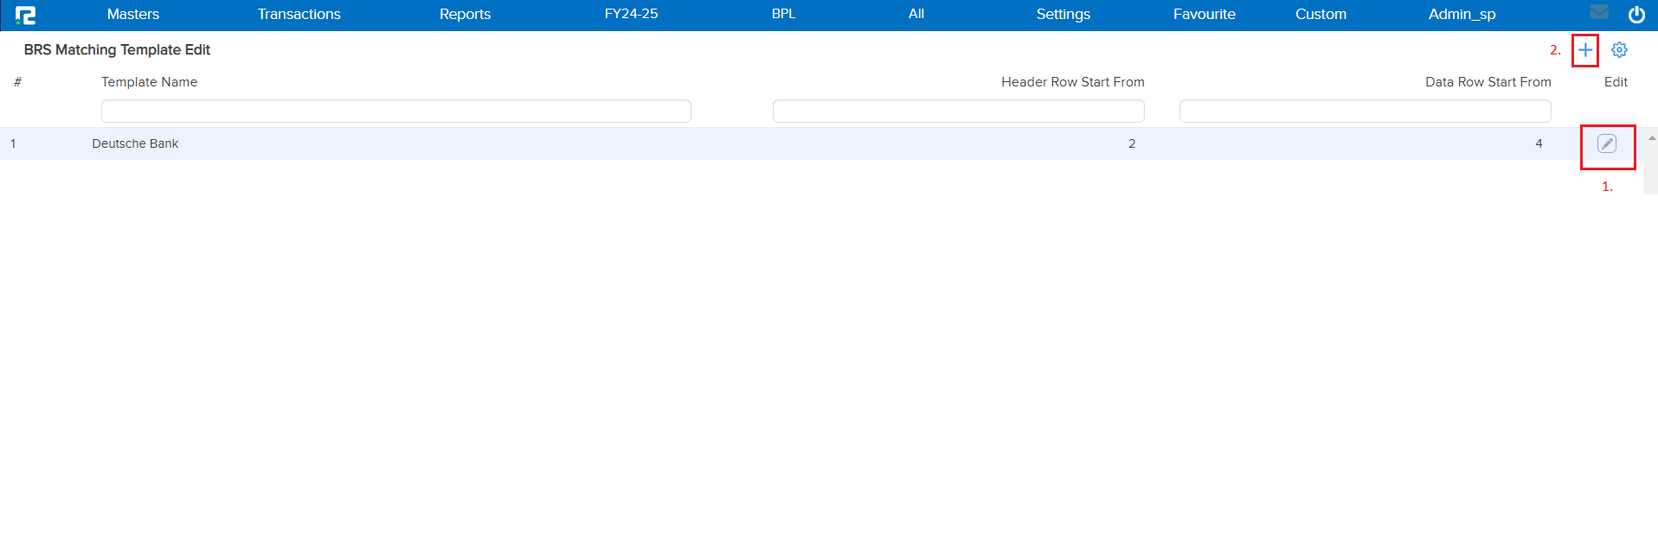Viewport: 1658px width, 560px height.
Task: Add a new BRS matching template
Action: (x=1584, y=50)
